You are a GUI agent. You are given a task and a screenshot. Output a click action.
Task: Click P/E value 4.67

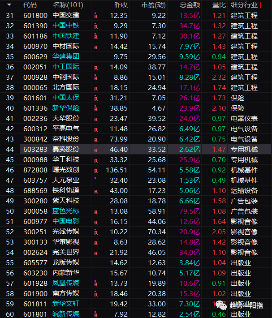(x=159, y=108)
